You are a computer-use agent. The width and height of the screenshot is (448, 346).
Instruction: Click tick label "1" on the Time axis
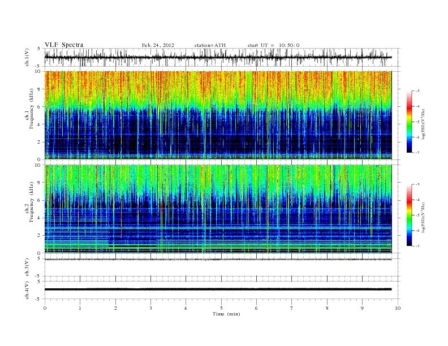(x=80, y=308)
